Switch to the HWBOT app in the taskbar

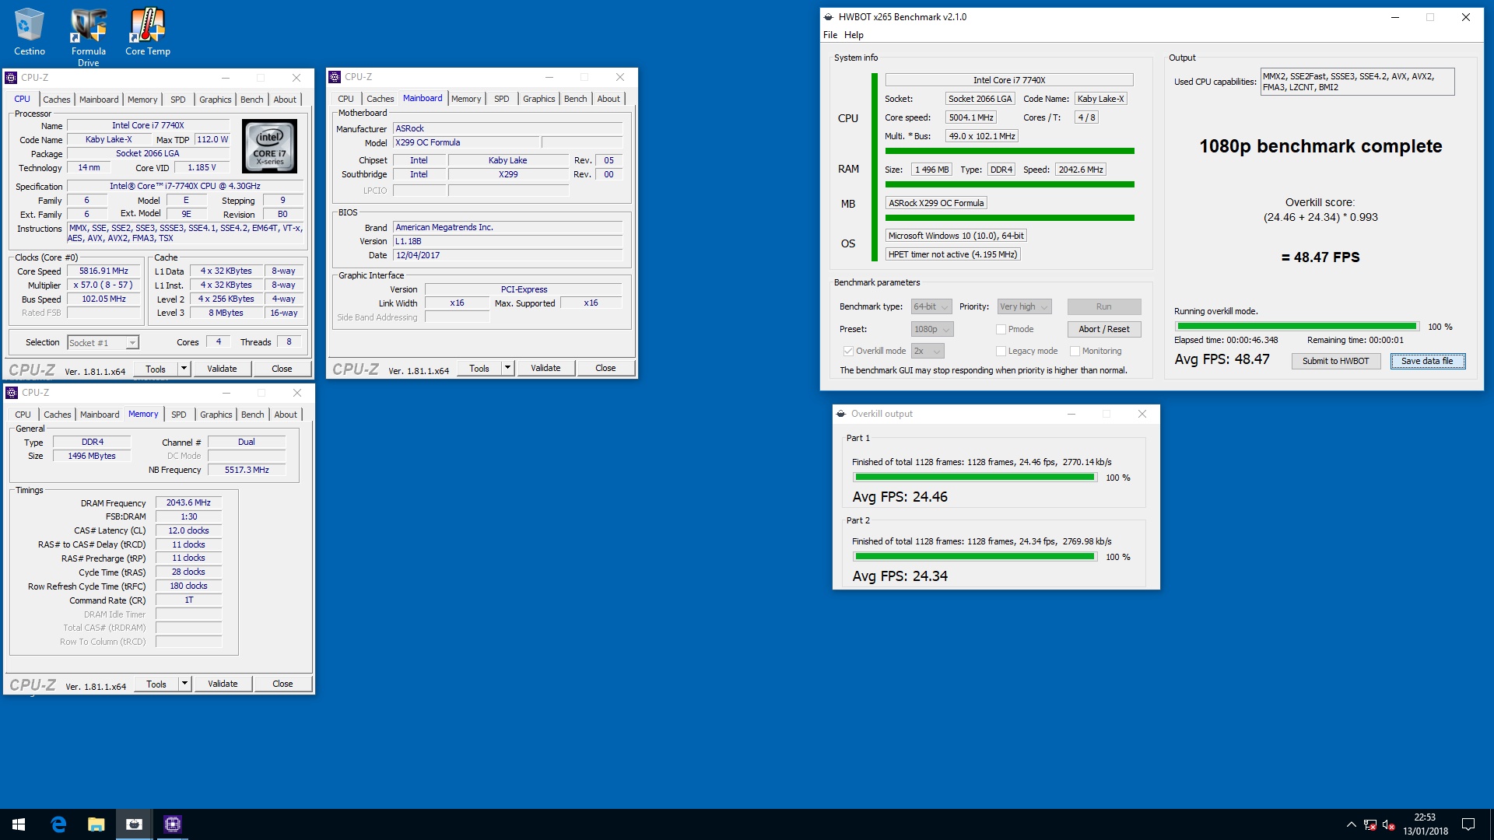point(134,824)
